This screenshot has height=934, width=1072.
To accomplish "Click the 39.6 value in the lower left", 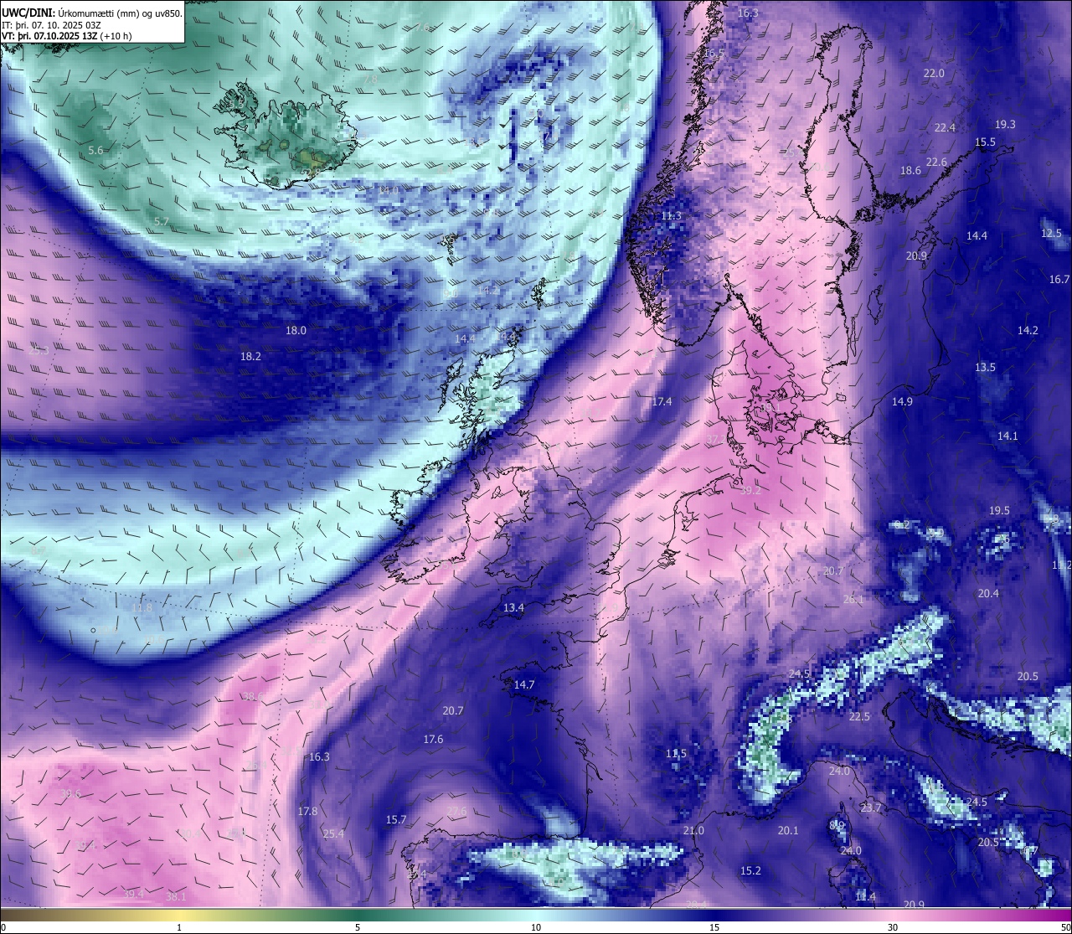I will click(x=70, y=794).
